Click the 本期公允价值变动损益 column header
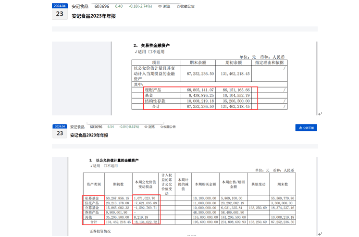Screen dimensions: 359x237 pos(146,184)
